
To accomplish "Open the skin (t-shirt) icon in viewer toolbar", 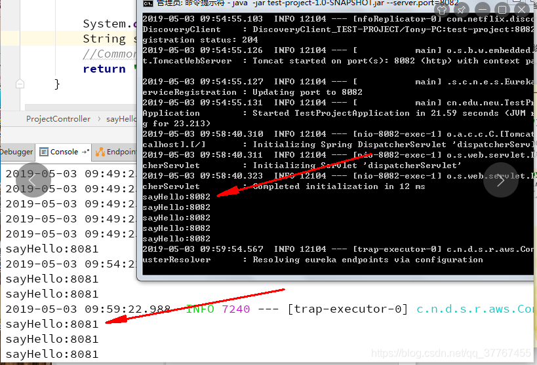I will pos(442,10).
